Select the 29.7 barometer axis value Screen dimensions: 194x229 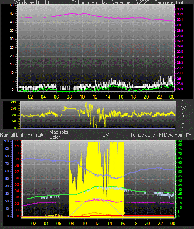(x=180, y=41)
